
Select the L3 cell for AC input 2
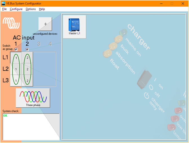point(27,81)
